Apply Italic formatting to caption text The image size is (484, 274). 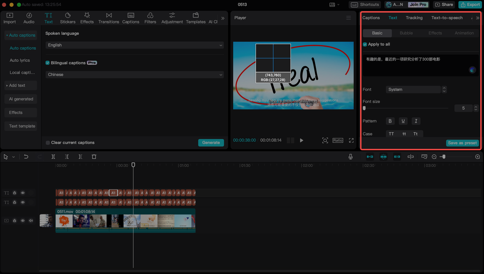coord(416,121)
